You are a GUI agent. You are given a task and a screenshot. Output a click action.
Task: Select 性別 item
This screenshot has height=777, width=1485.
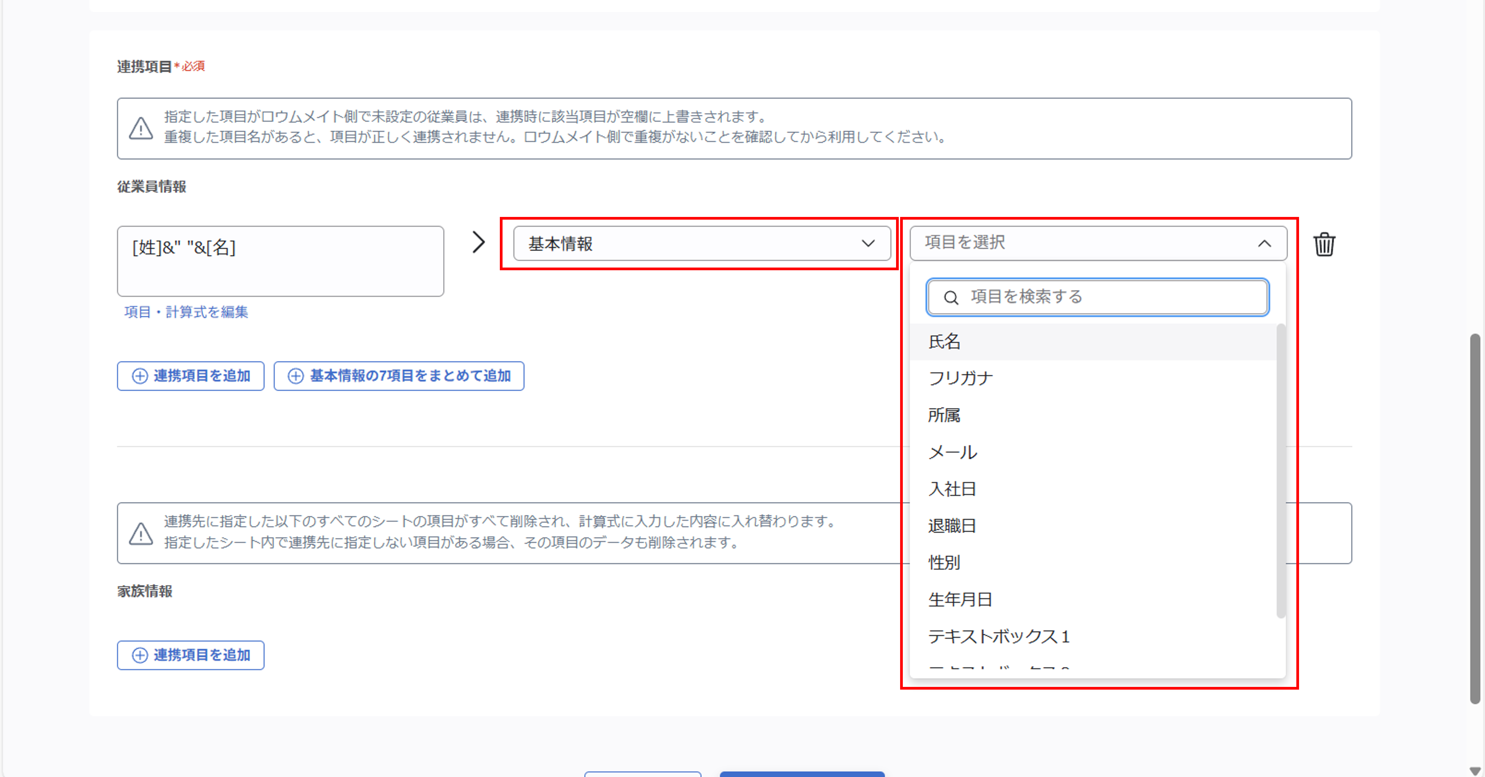click(944, 562)
